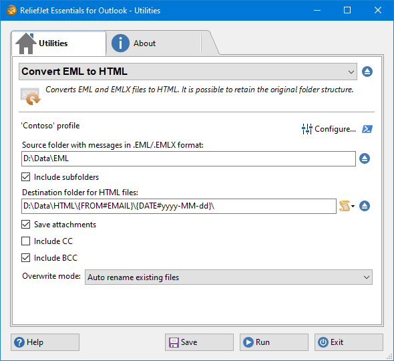Click the source folder path field

(188, 158)
